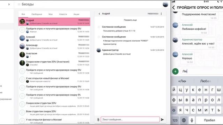Click Показать еще to load earlier messages
Viewport: 223px width, 125px height.
pos(130,20)
